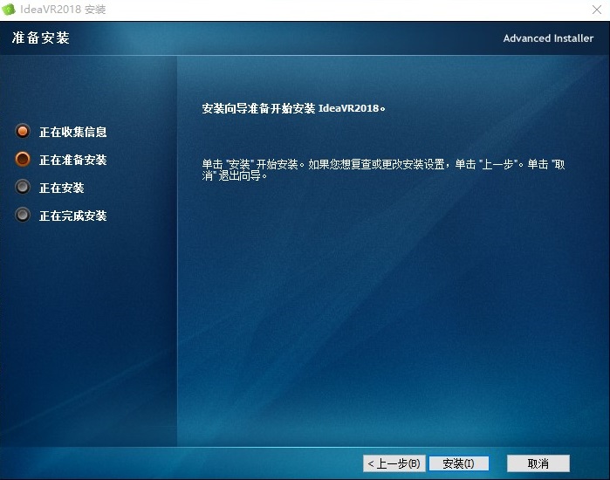Click the Advanced Installer branding text
Image resolution: width=610 pixels, height=480 pixels.
(548, 38)
